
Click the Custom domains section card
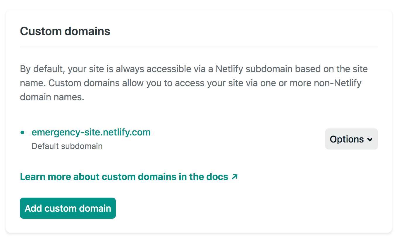click(x=199, y=120)
